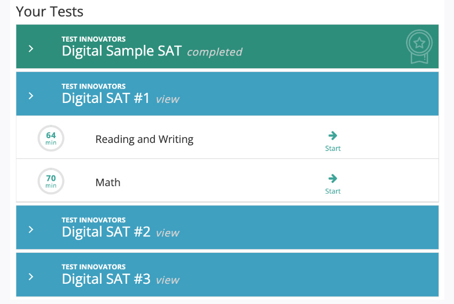Image resolution: width=454 pixels, height=304 pixels.
Task: Click the Math row label
Action: 108,182
